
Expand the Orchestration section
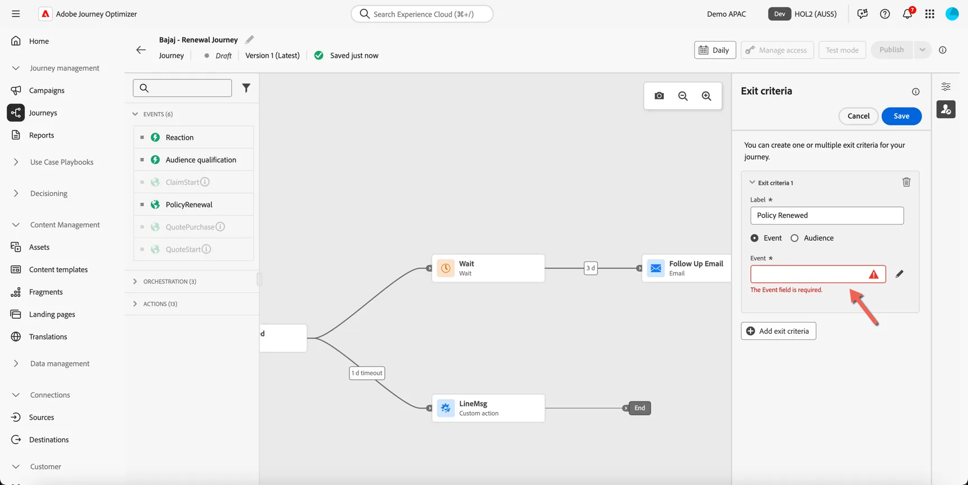(x=135, y=281)
